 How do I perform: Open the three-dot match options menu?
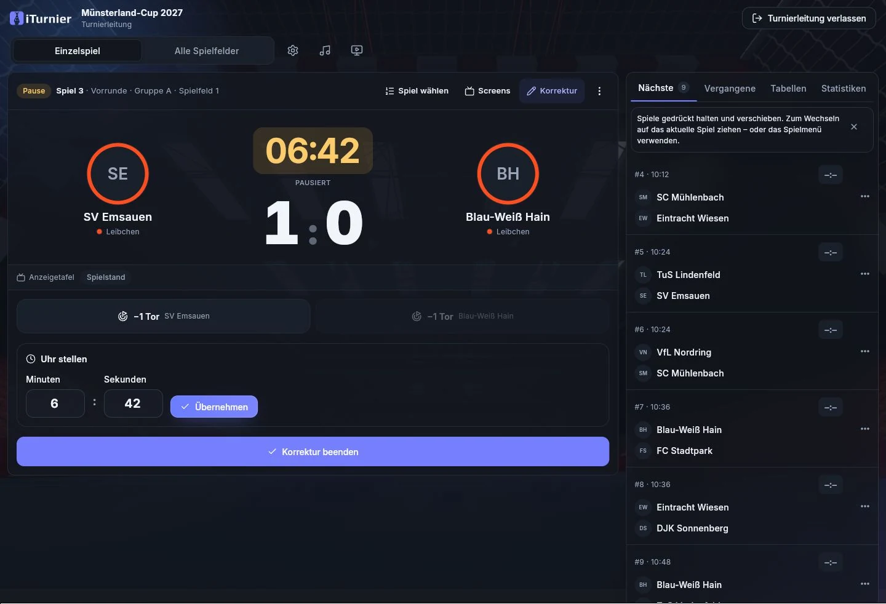click(599, 91)
